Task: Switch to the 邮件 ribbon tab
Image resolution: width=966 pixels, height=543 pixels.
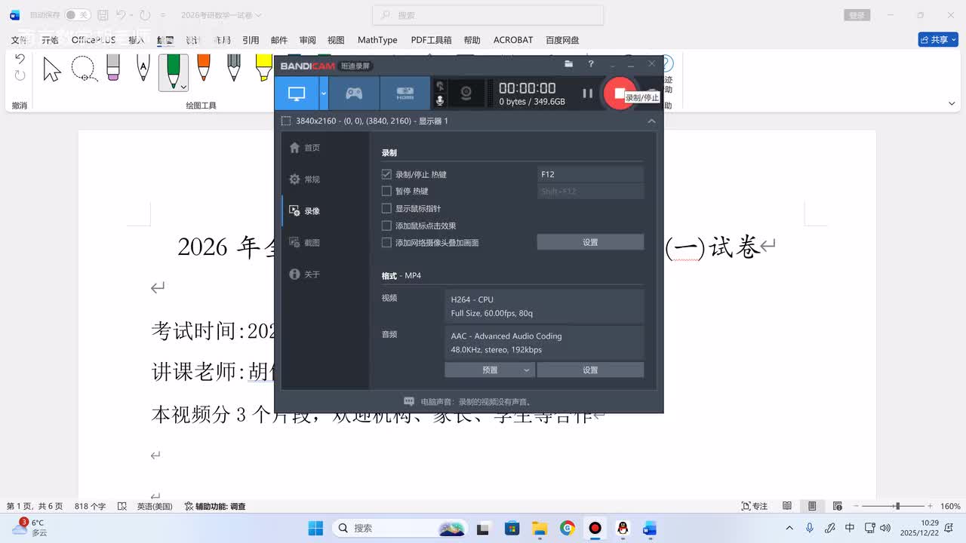Action: click(x=279, y=40)
